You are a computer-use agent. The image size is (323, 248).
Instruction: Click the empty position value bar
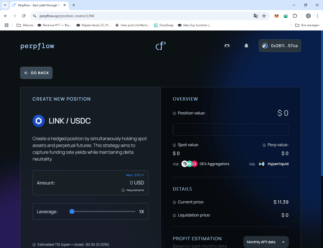pos(231,130)
